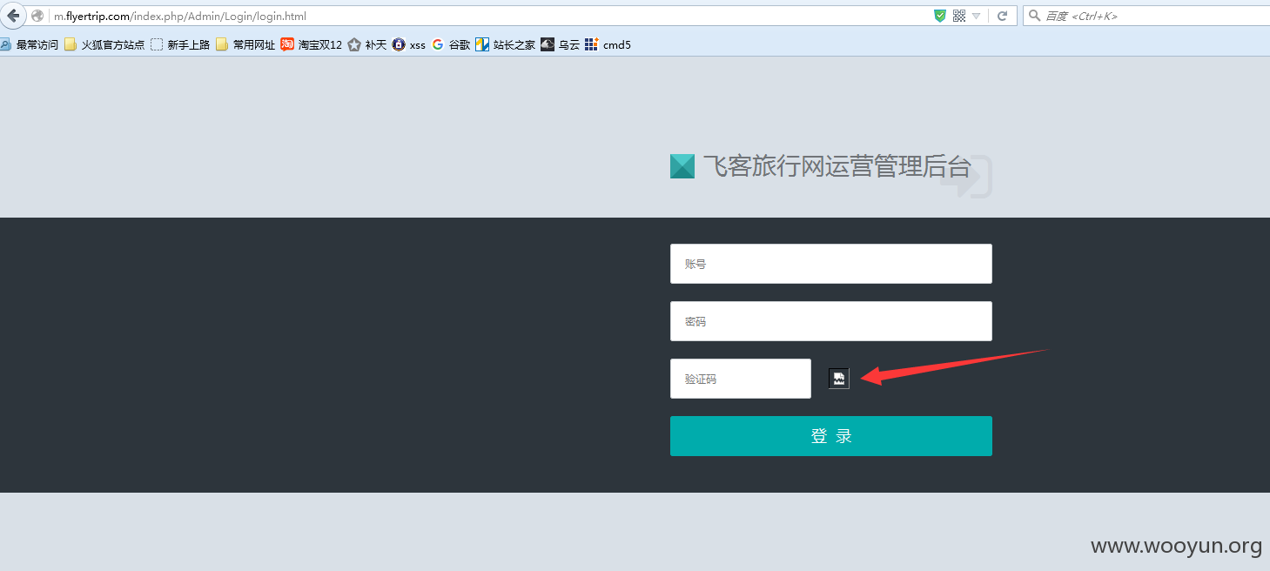The image size is (1270, 571).
Task: Open the xss bookmark
Action: pyautogui.click(x=409, y=44)
